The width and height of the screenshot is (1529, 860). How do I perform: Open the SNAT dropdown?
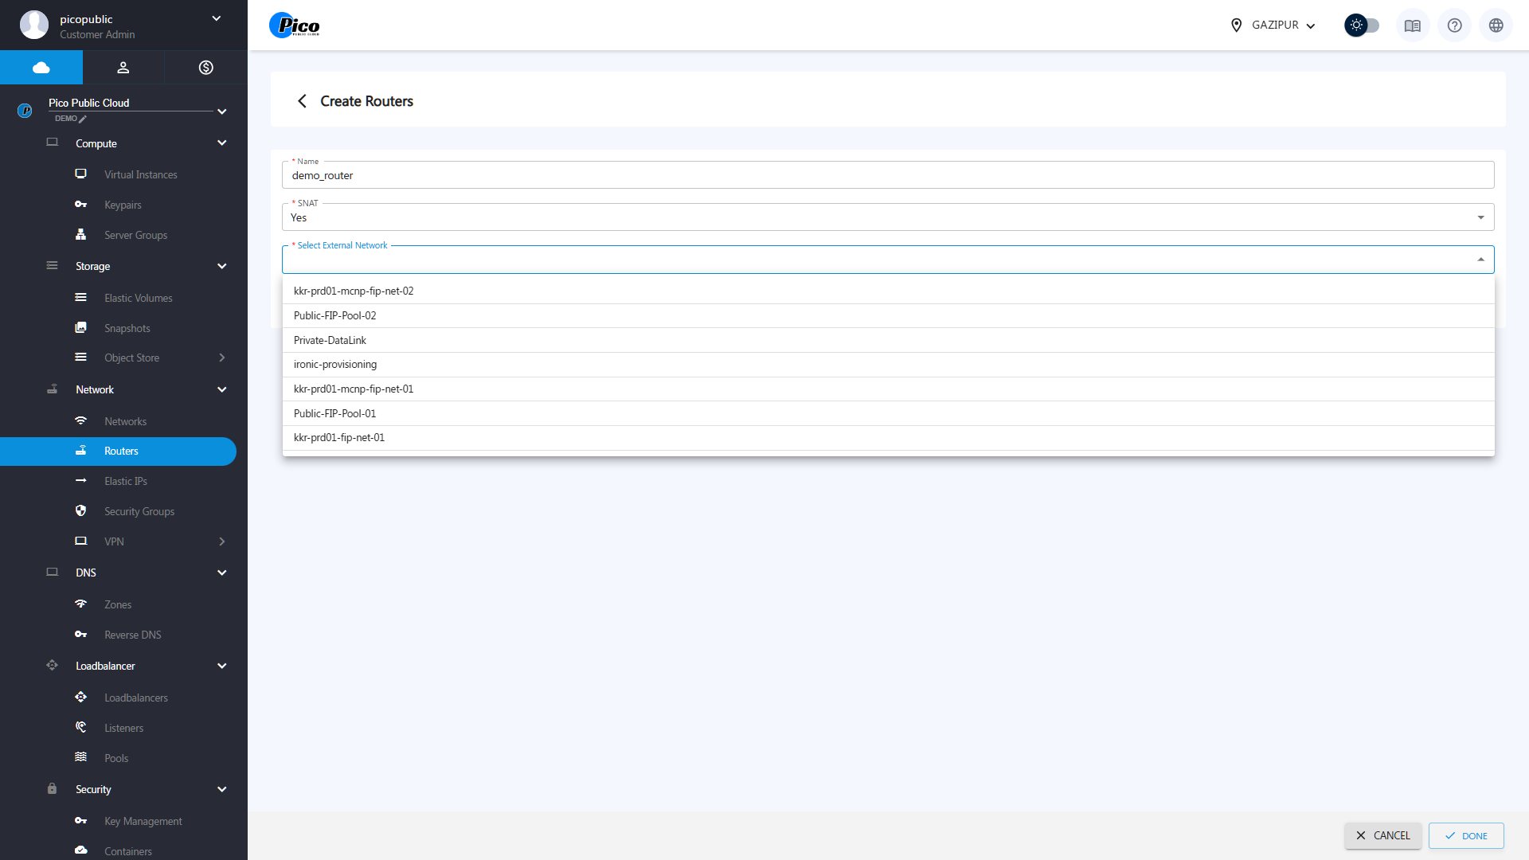[887, 217]
